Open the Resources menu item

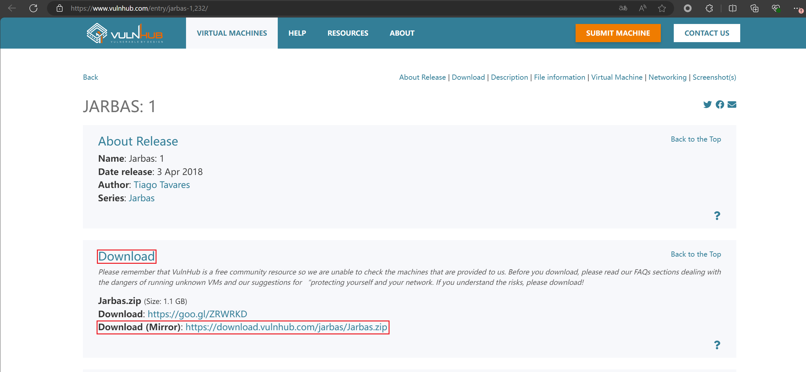pos(348,33)
